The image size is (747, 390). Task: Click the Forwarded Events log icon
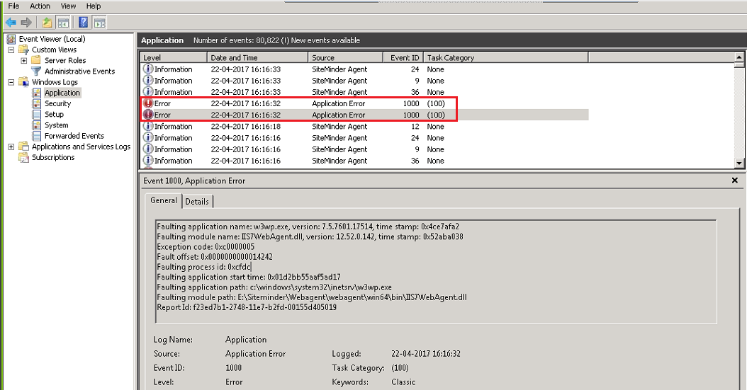(36, 136)
